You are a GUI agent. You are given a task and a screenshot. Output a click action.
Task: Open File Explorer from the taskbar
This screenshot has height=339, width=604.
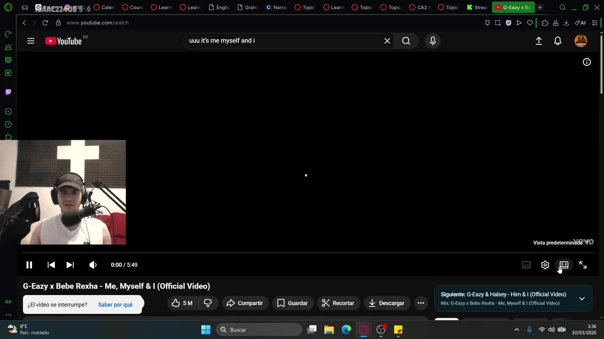329,330
